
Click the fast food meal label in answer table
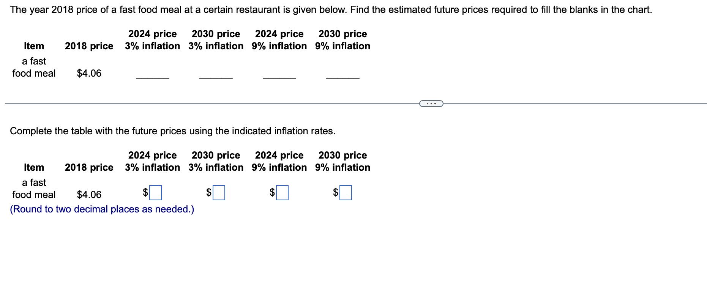(34, 189)
